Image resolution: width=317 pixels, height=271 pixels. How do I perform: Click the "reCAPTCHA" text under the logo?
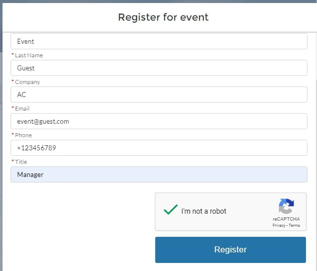pyautogui.click(x=286, y=219)
